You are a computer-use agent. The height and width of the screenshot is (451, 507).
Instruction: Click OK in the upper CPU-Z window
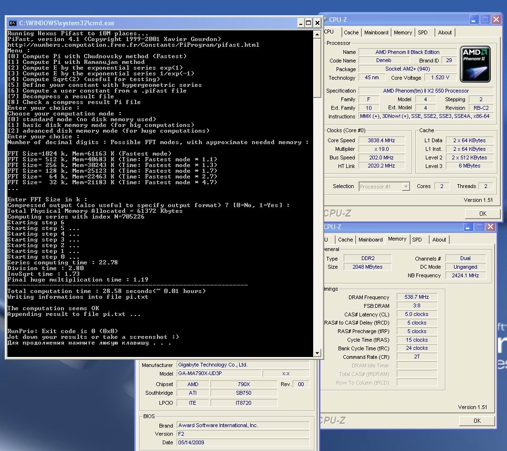tap(483, 214)
